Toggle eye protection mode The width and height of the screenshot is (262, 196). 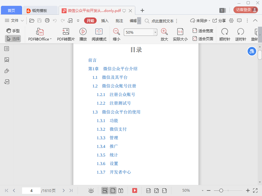point(91,190)
